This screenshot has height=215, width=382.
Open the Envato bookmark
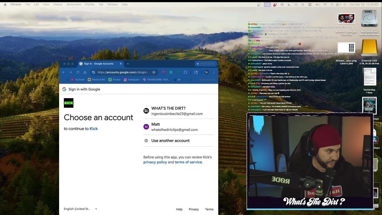[x=115, y=80]
